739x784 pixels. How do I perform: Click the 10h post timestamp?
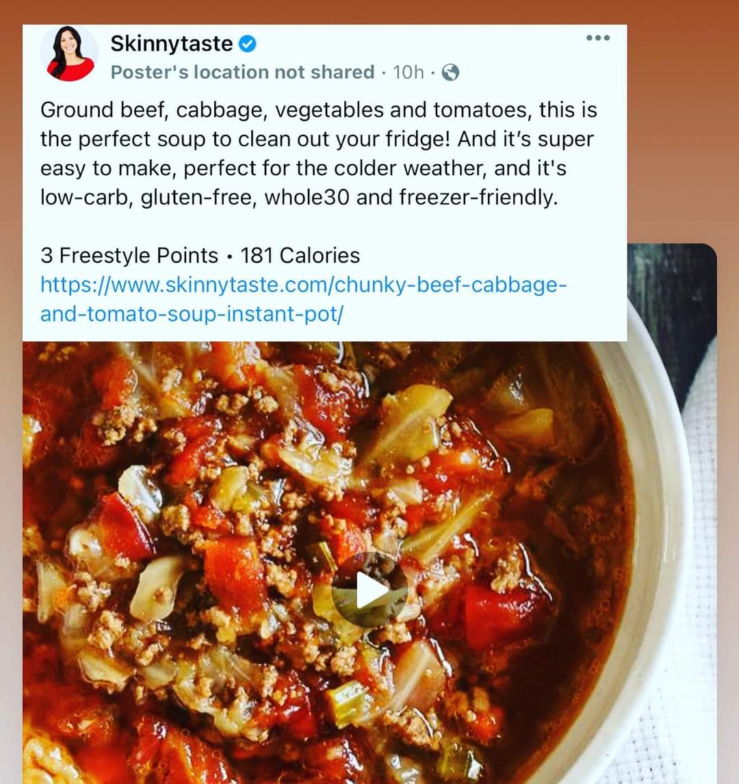point(408,73)
